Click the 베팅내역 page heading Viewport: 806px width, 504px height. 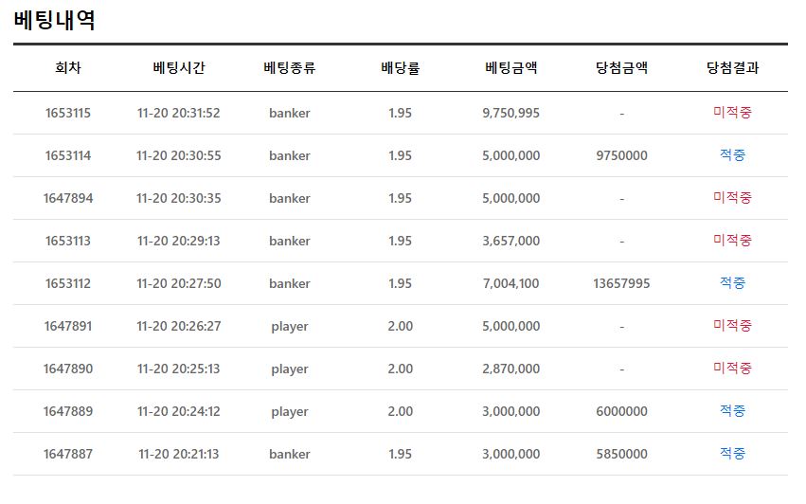click(55, 20)
